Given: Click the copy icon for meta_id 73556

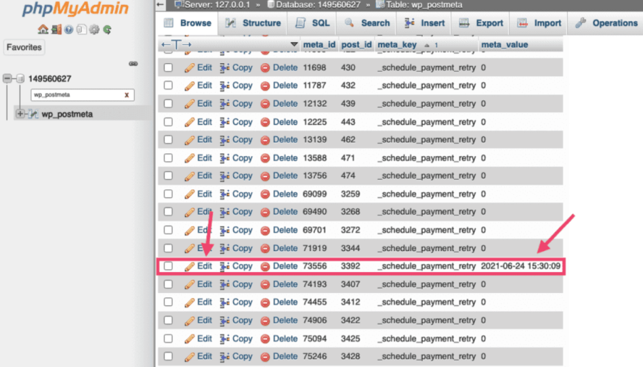Looking at the screenshot, I should point(224,267).
